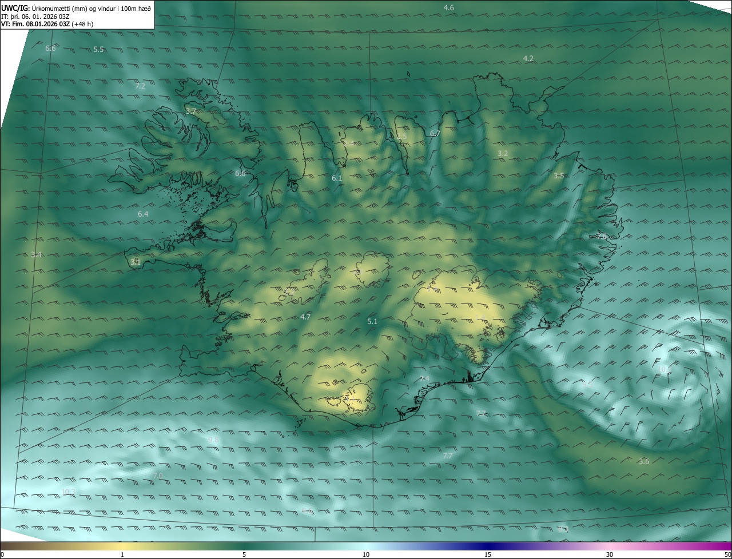The width and height of the screenshot is (732, 559).
Task: Click the 4.6 value label
Action: (449, 7)
